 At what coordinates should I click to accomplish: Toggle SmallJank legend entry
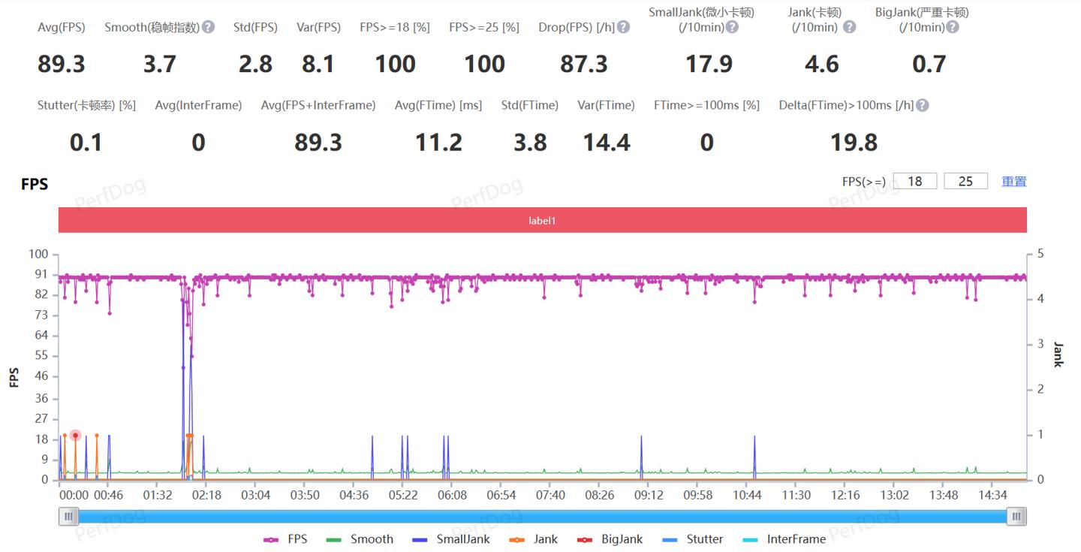pos(451,539)
